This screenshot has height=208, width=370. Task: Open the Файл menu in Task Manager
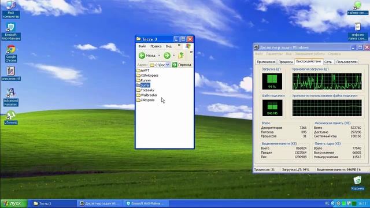coord(259,54)
